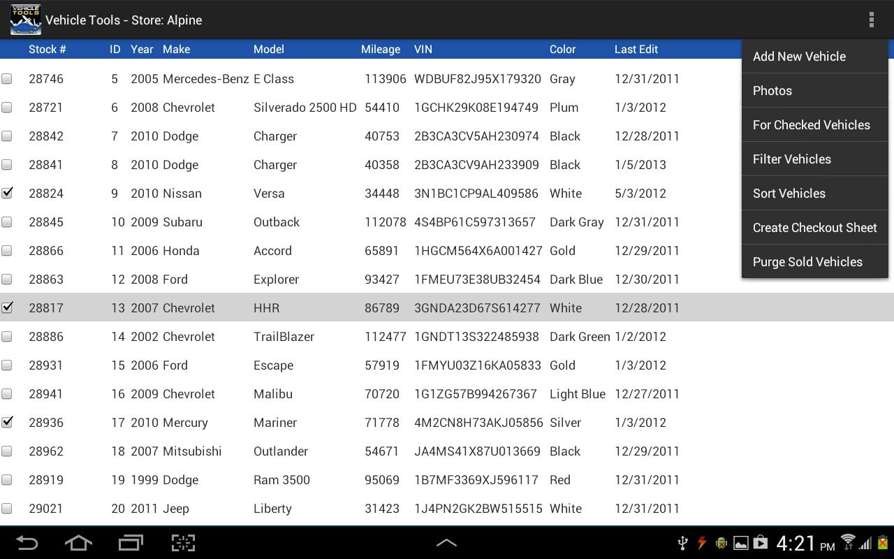Viewport: 894px width, 559px height.
Task: Select the Silverado 2500 HD model cell
Action: pyautogui.click(x=305, y=108)
